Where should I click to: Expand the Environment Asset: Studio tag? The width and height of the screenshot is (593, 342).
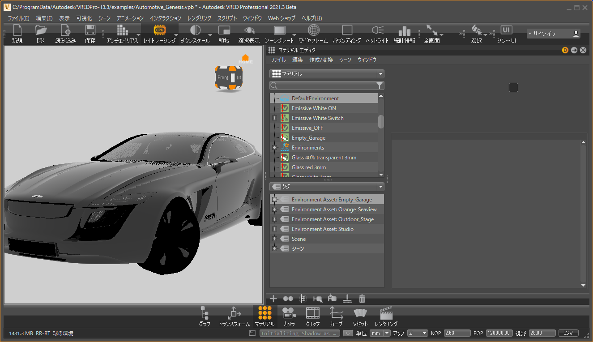[274, 229]
